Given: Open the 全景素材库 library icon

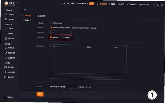Looking at the screenshot, I should (5, 58).
